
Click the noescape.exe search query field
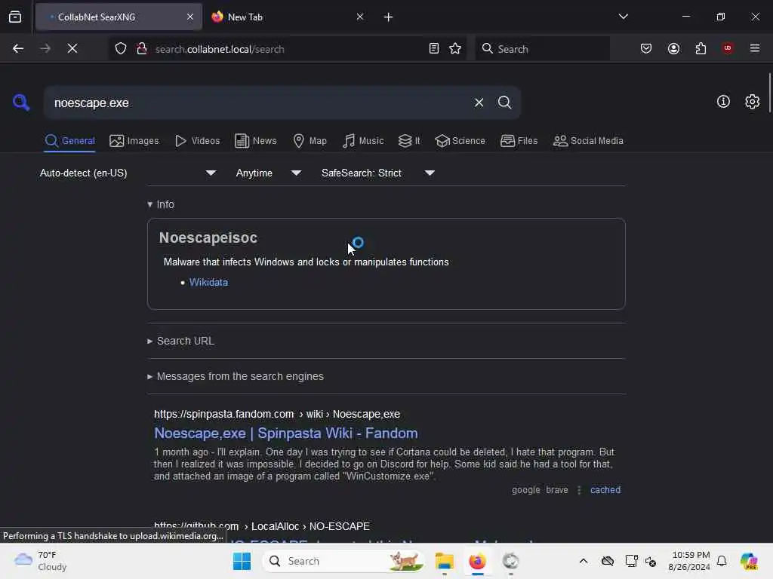pos(257,103)
